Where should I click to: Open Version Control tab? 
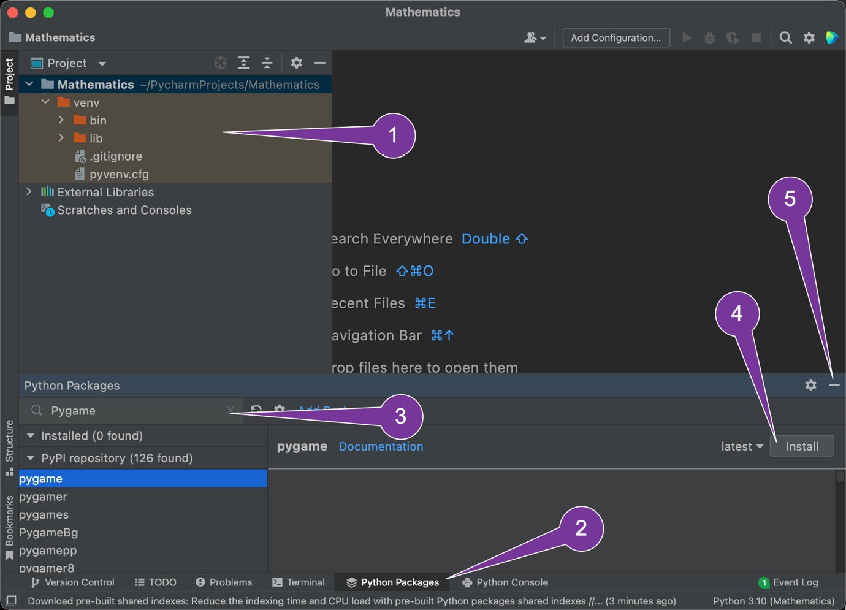[72, 582]
